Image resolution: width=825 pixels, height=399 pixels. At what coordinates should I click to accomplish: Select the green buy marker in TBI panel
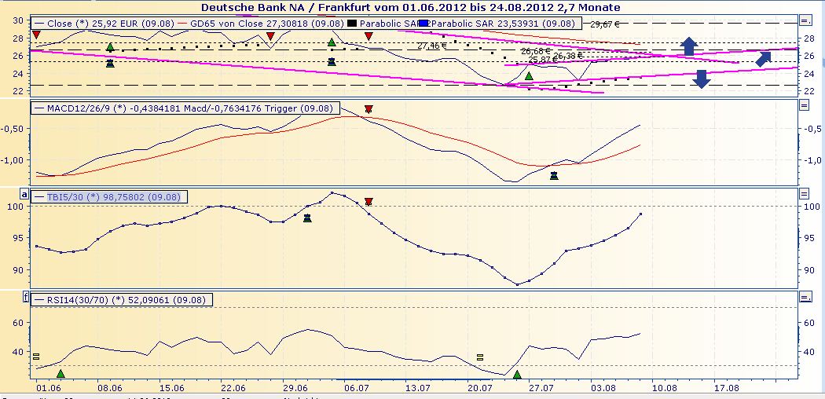pos(307,218)
